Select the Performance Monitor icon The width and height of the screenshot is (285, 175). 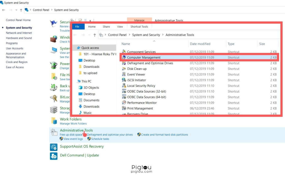pos(124,103)
